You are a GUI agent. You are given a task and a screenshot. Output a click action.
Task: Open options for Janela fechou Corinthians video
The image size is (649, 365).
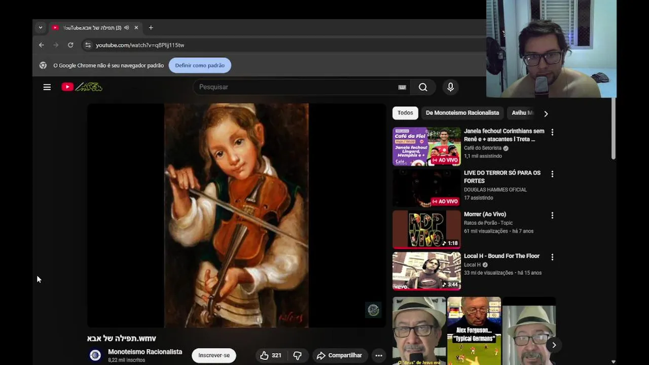coord(552,132)
